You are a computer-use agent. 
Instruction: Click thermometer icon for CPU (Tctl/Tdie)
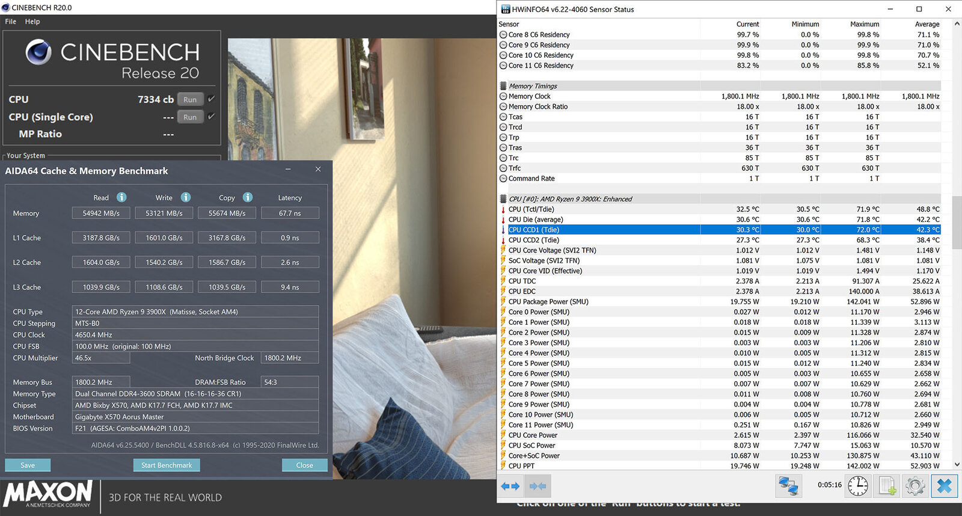pyautogui.click(x=503, y=209)
